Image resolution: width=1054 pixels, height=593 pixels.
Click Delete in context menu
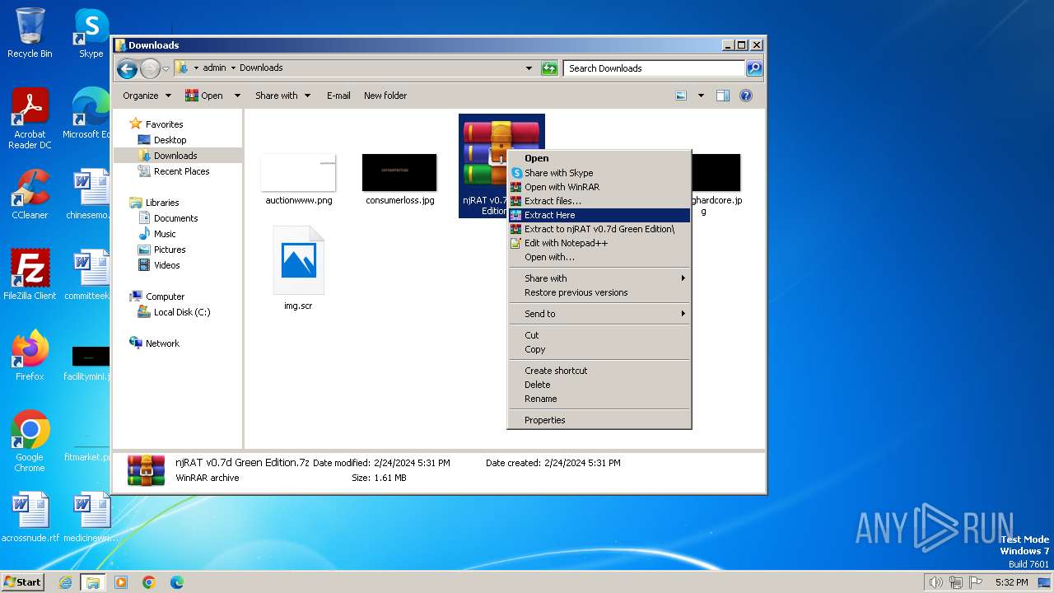click(x=599, y=385)
